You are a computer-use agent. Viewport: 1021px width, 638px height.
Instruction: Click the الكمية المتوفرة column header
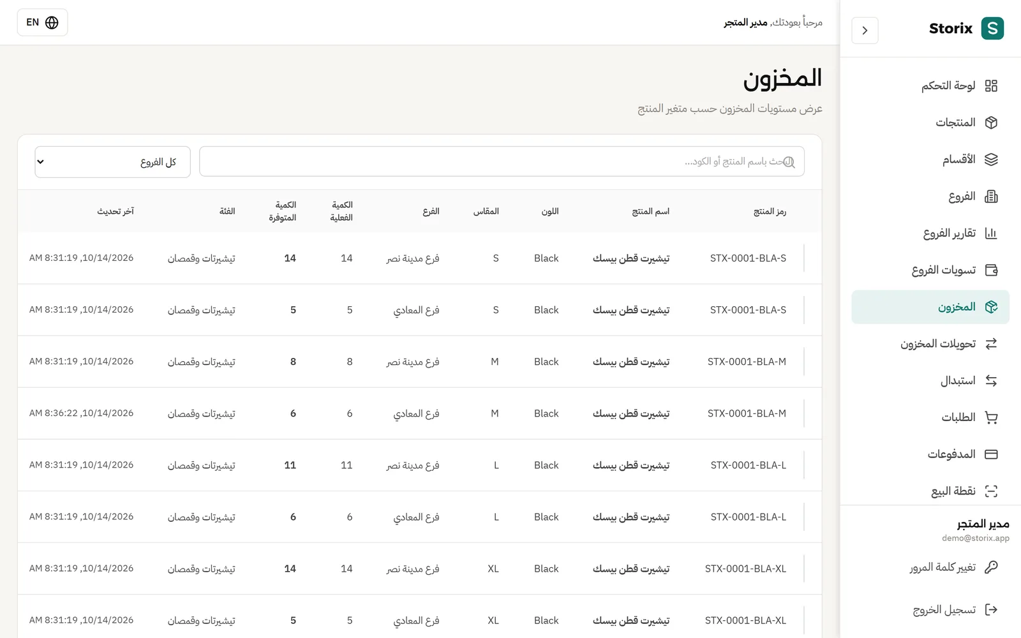pyautogui.click(x=283, y=211)
